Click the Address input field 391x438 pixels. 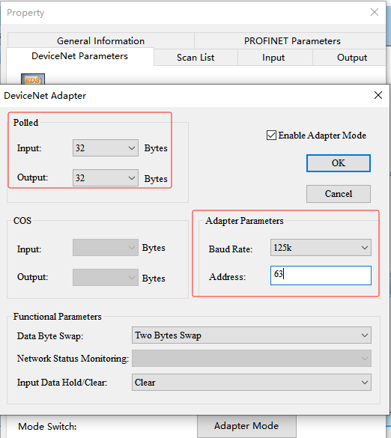[321, 276]
